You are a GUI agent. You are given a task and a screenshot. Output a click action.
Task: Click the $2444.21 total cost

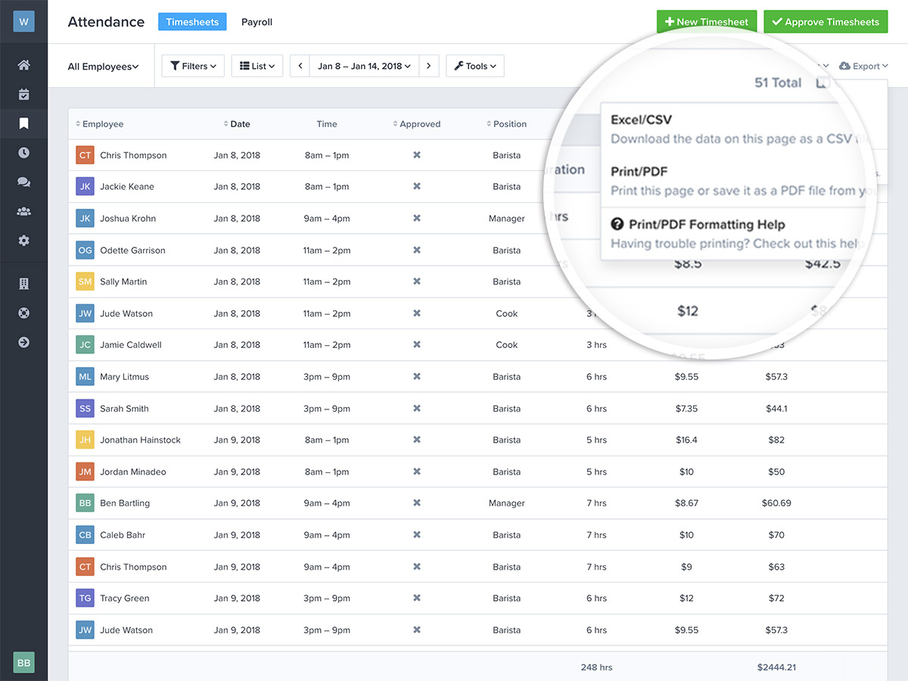click(x=776, y=667)
